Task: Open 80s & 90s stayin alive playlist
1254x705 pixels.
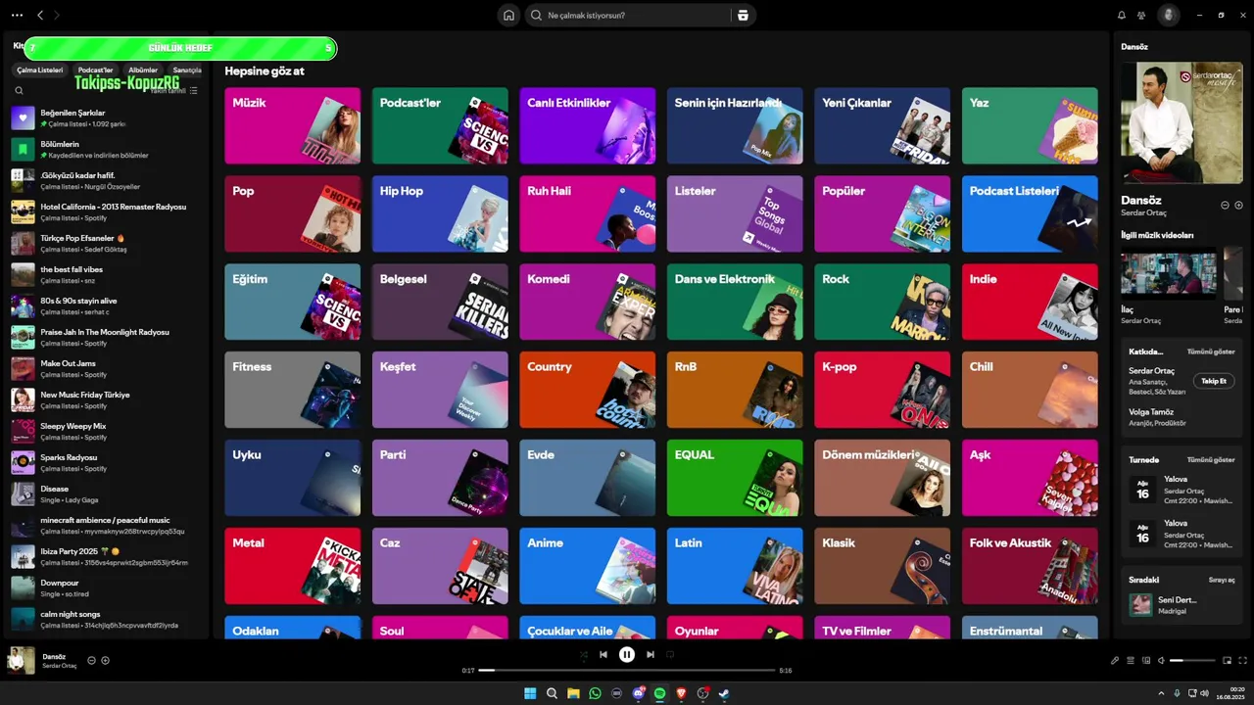Action: click(x=108, y=306)
